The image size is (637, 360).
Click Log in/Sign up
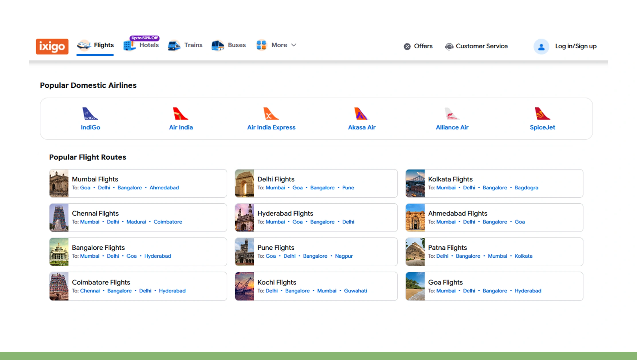pyautogui.click(x=576, y=46)
